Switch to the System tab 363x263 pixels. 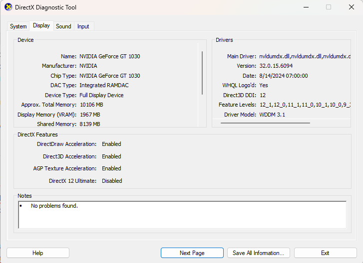pos(18,26)
